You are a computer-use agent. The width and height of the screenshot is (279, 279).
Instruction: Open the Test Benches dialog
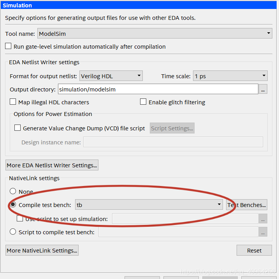pos(246,205)
